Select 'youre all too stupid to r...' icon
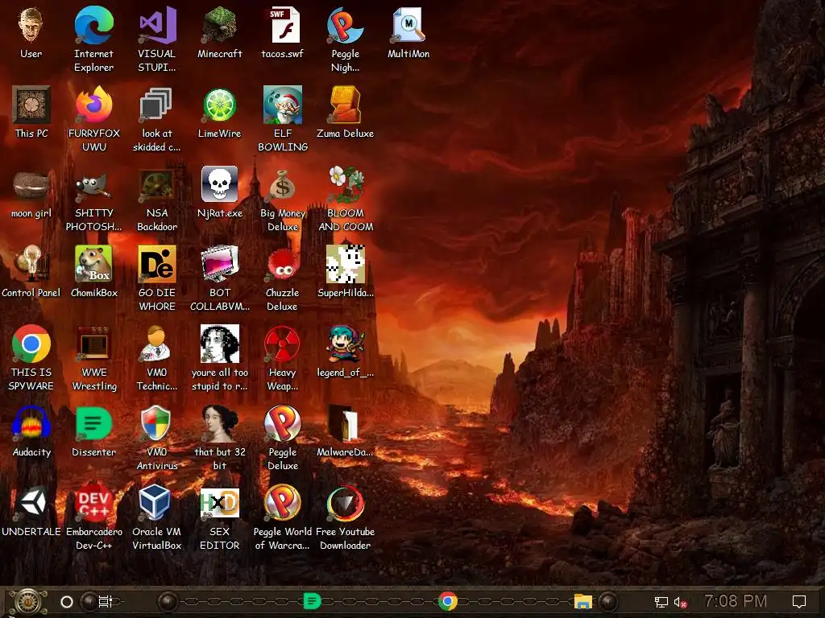 click(x=220, y=344)
